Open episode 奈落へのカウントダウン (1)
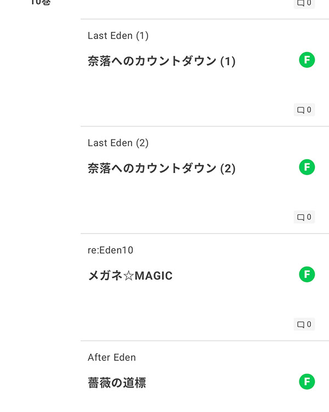 161,61
